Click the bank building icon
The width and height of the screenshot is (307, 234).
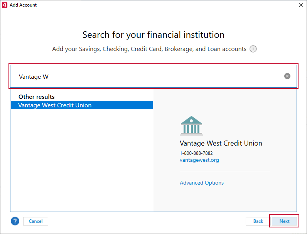pyautogui.click(x=191, y=126)
